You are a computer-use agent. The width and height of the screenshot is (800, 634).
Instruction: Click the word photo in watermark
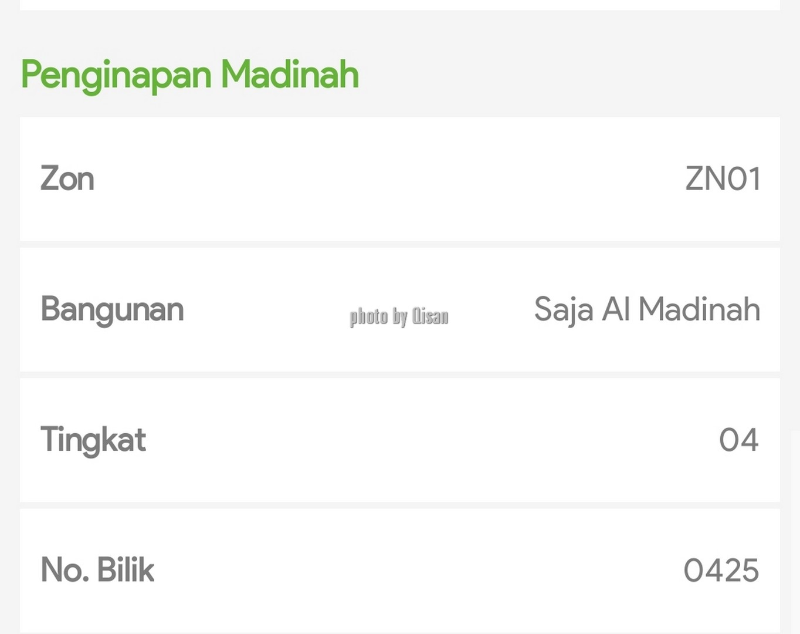[x=369, y=317]
